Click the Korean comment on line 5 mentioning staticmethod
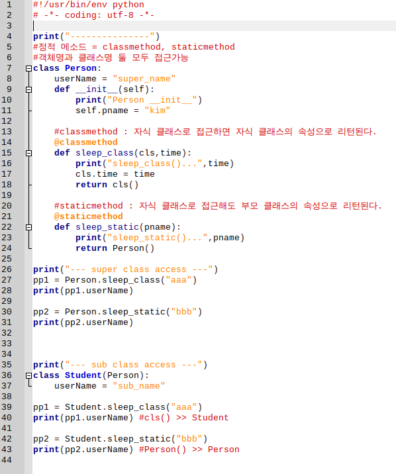The height and width of the screenshot is (474, 396). [134, 47]
